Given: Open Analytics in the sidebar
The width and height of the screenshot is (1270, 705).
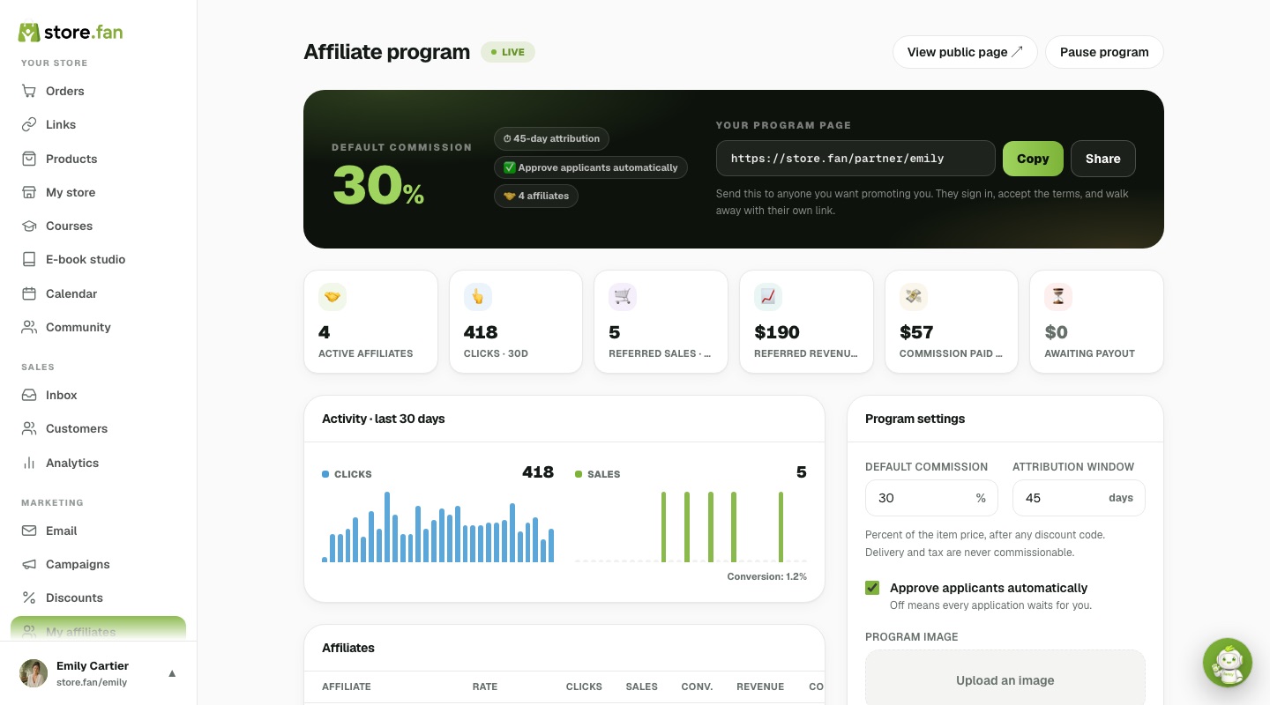Looking at the screenshot, I should [x=98, y=463].
